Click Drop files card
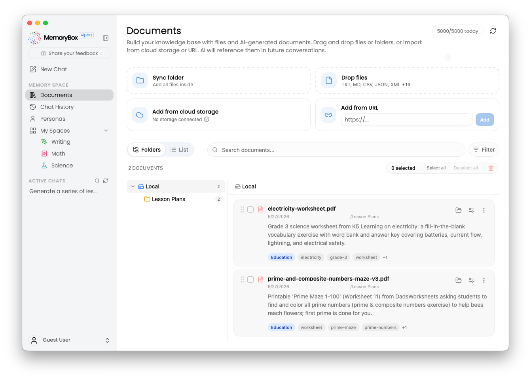The height and width of the screenshot is (380, 531). pos(407,80)
